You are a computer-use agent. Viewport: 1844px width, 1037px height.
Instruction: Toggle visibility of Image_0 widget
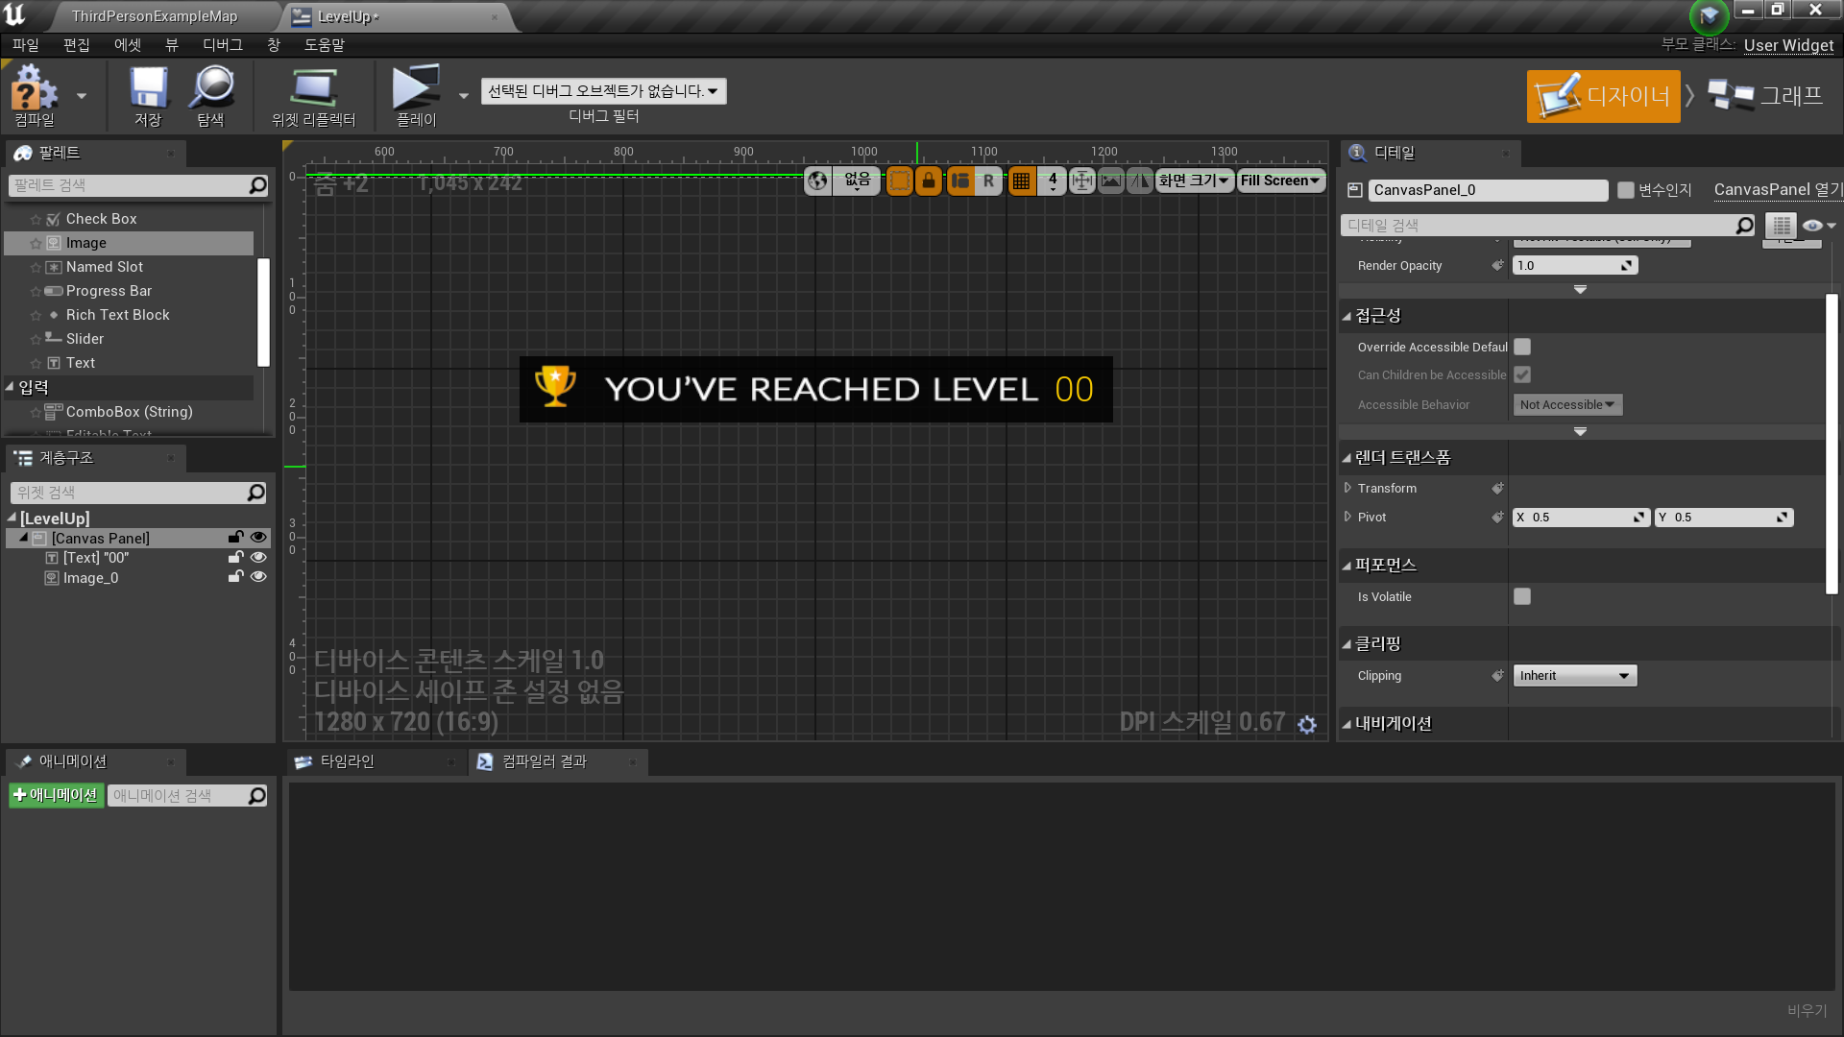(258, 577)
